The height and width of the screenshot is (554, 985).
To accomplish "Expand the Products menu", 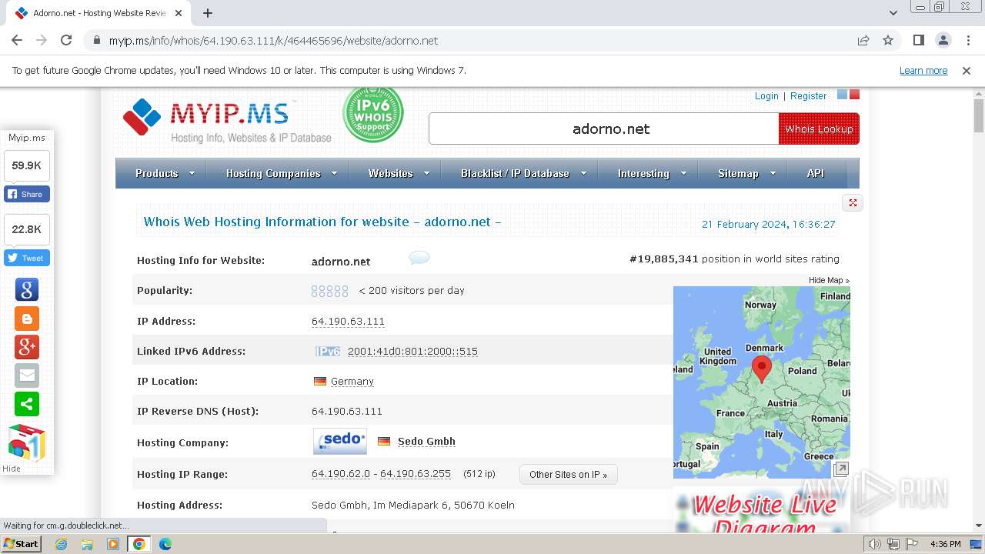I will click(165, 173).
